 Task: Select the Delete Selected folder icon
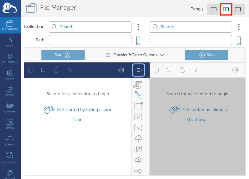click(138, 128)
